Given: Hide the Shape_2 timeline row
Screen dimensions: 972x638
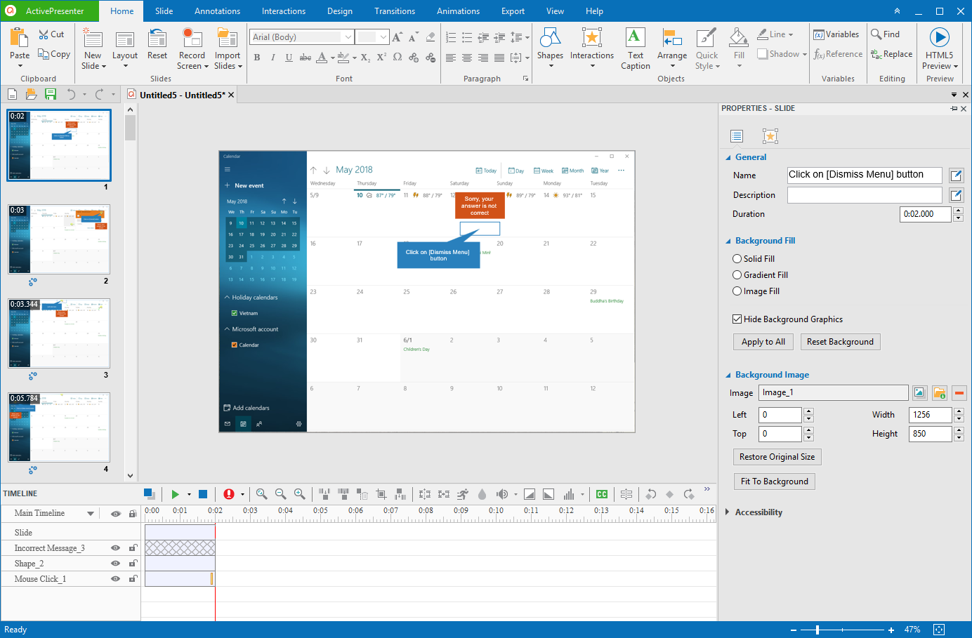Looking at the screenshot, I should (115, 564).
